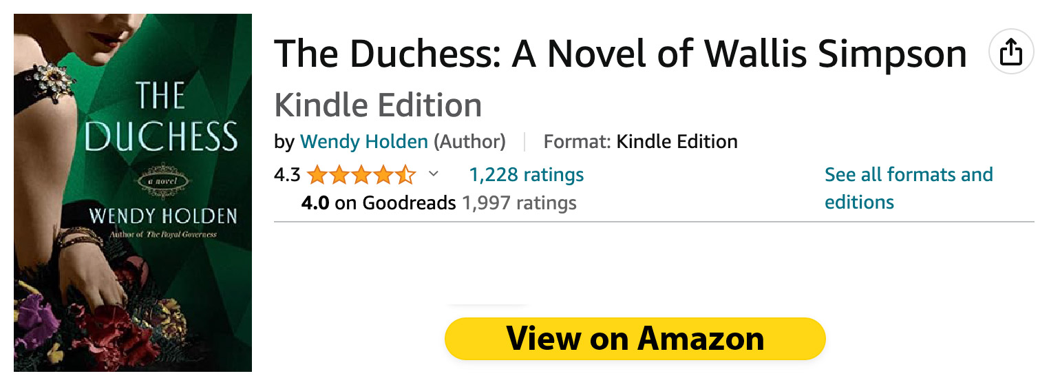Select Format: Kindle Edition label
This screenshot has width=1049, height=387.
pyautogui.click(x=640, y=142)
